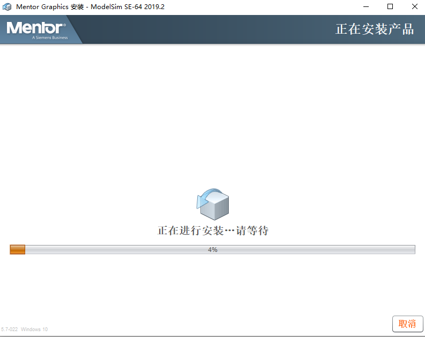This screenshot has width=425, height=337.
Task: Click the blank white area above the install icon
Action: (x=212, y=118)
